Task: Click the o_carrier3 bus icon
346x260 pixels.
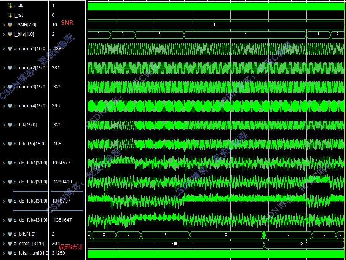Action: pos(10,87)
